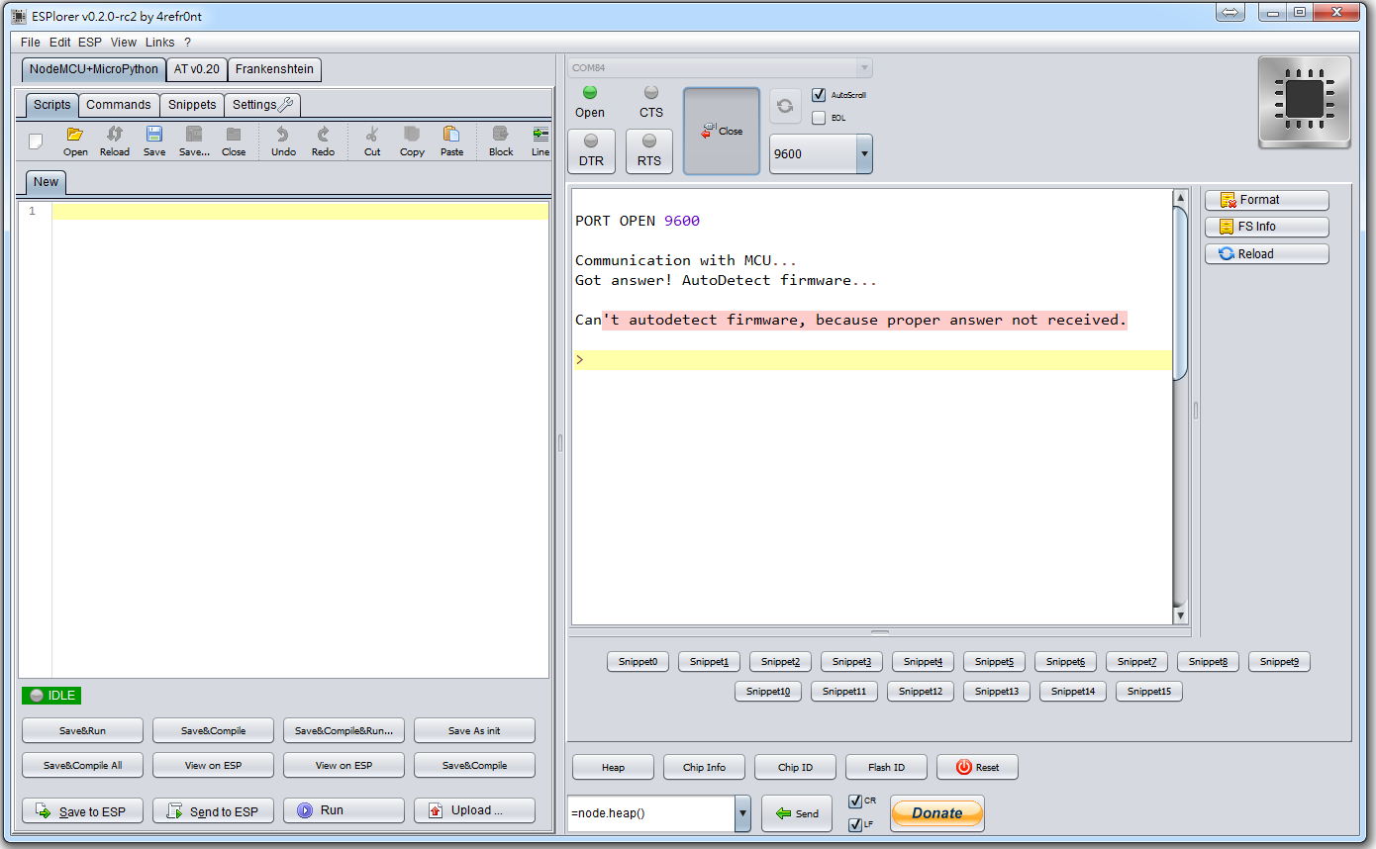Click the CTS status indicator
Screen dimensions: 1376x849
[651, 93]
